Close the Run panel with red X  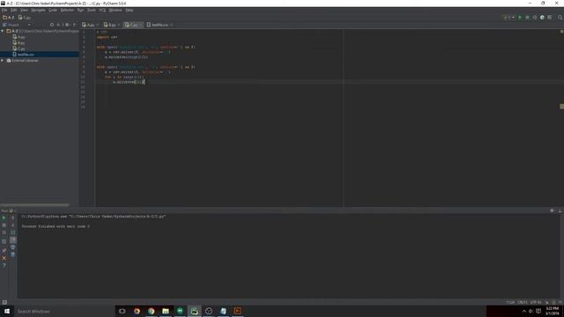click(x=4, y=258)
